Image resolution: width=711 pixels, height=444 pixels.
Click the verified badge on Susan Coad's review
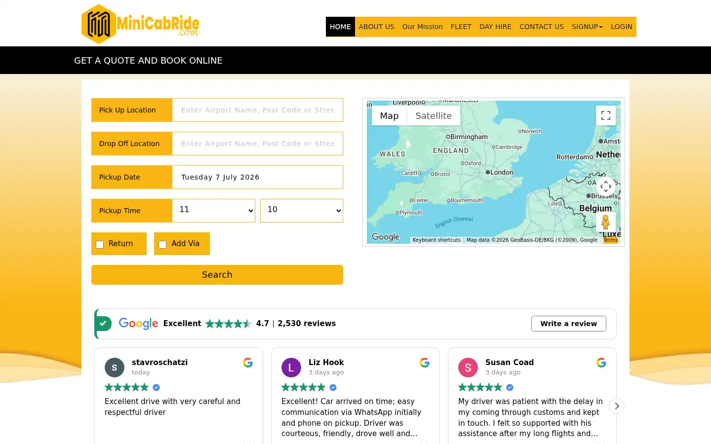pyautogui.click(x=510, y=387)
